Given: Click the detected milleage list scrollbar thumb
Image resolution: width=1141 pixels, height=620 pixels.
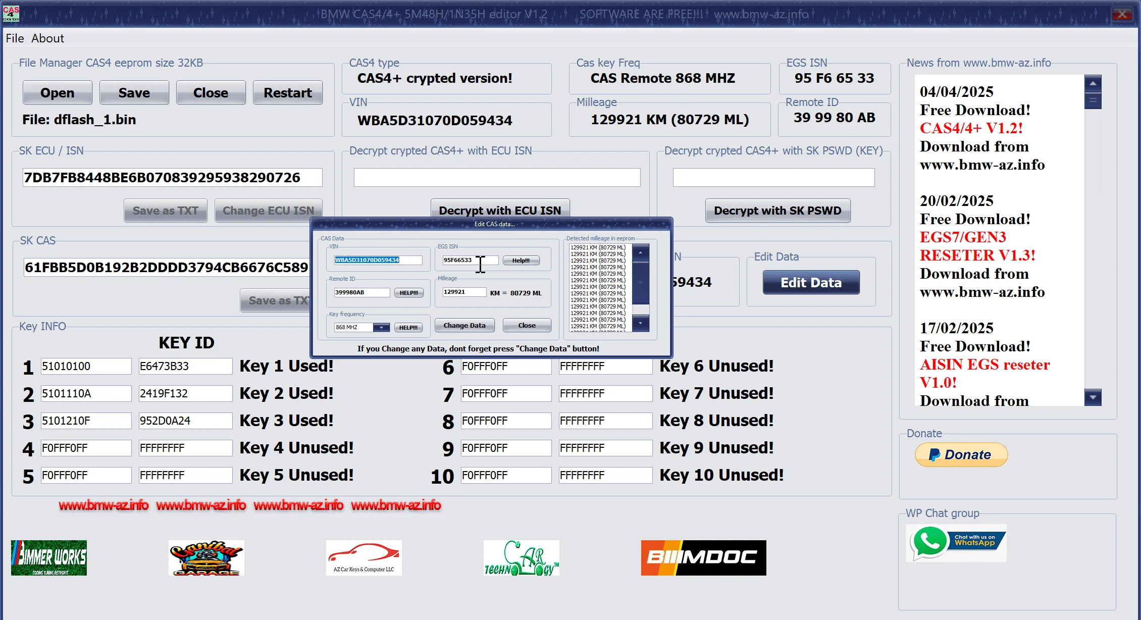Looking at the screenshot, I should [x=641, y=283].
